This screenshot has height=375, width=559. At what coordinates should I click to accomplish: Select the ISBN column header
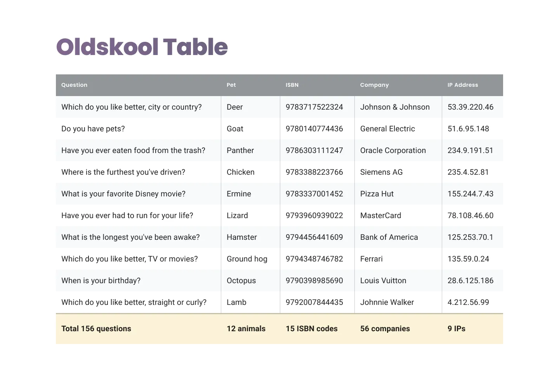click(292, 85)
